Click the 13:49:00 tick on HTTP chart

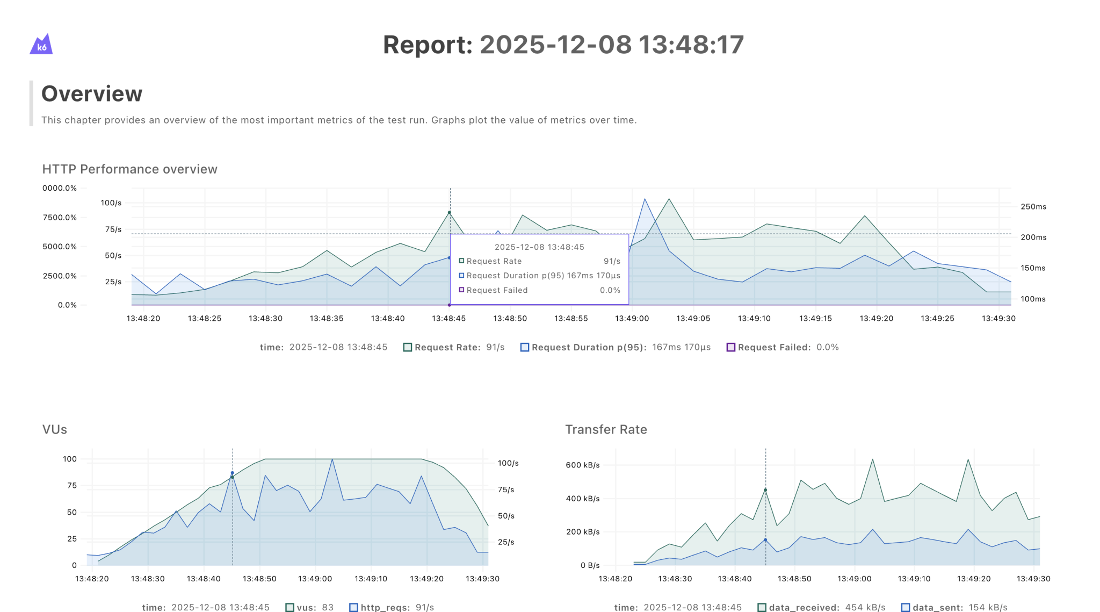tap(632, 319)
